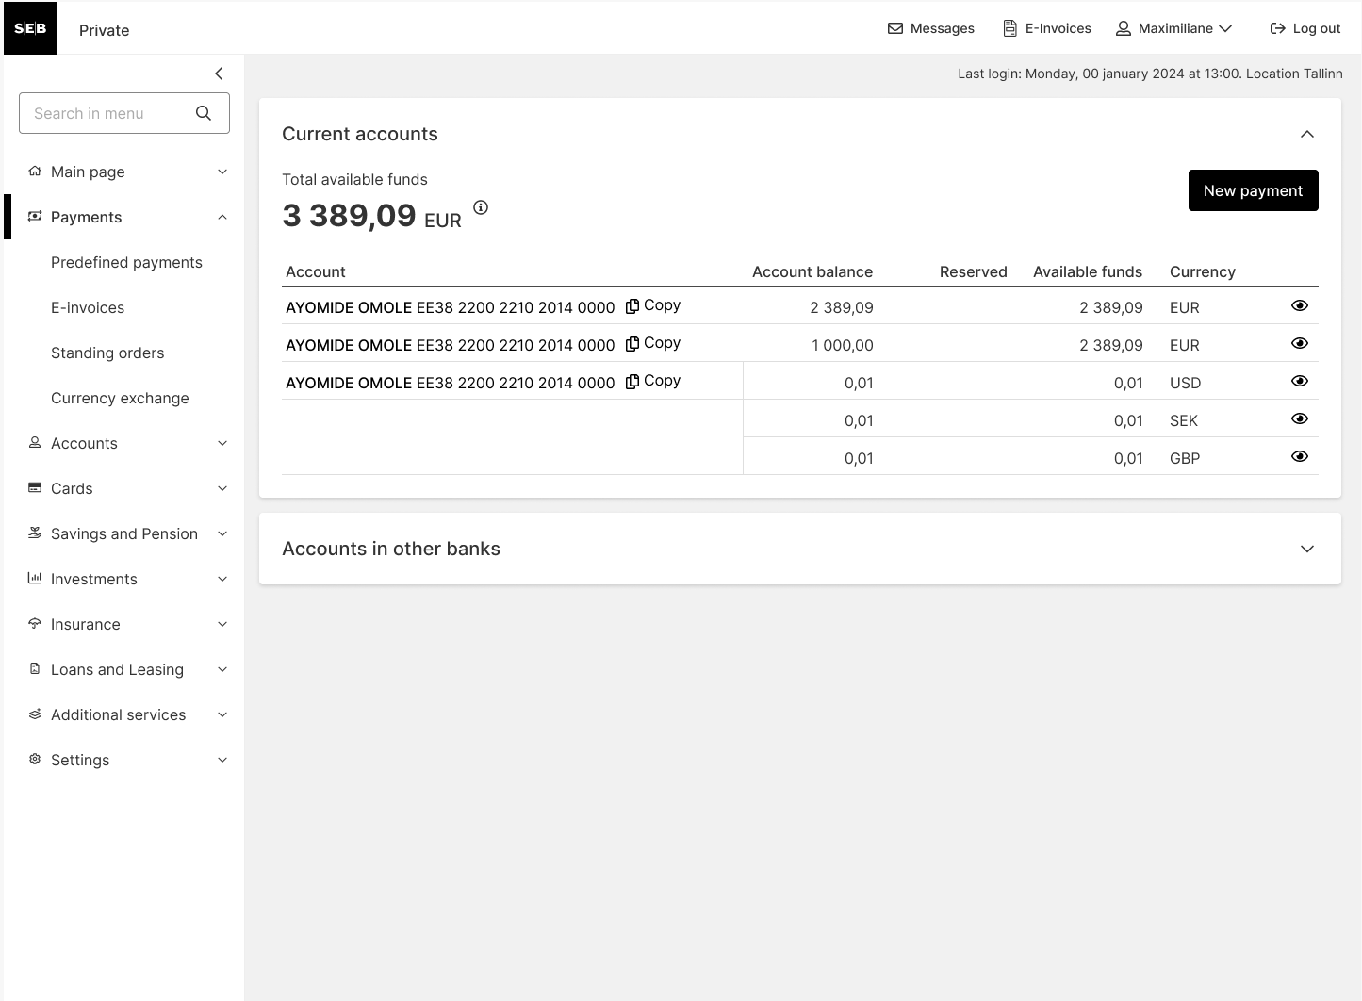Select Currency exchange in the menu
Image resolution: width=1362 pixels, height=1001 pixels.
point(120,398)
